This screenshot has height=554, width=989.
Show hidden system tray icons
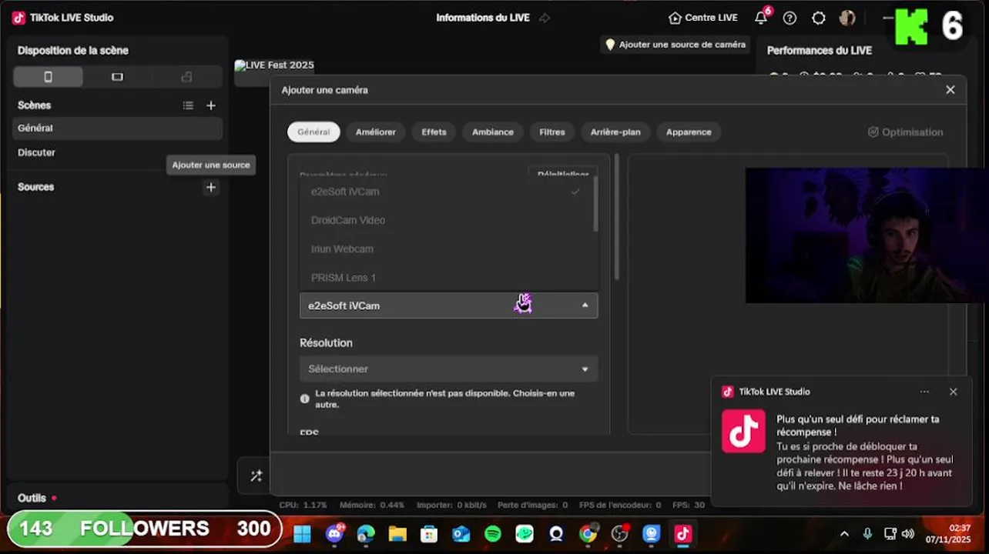[844, 533]
